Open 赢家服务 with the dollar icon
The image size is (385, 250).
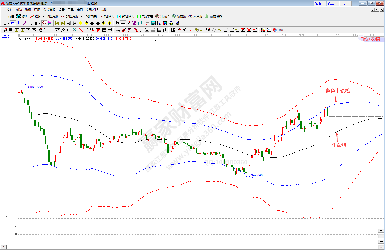coord(213,16)
